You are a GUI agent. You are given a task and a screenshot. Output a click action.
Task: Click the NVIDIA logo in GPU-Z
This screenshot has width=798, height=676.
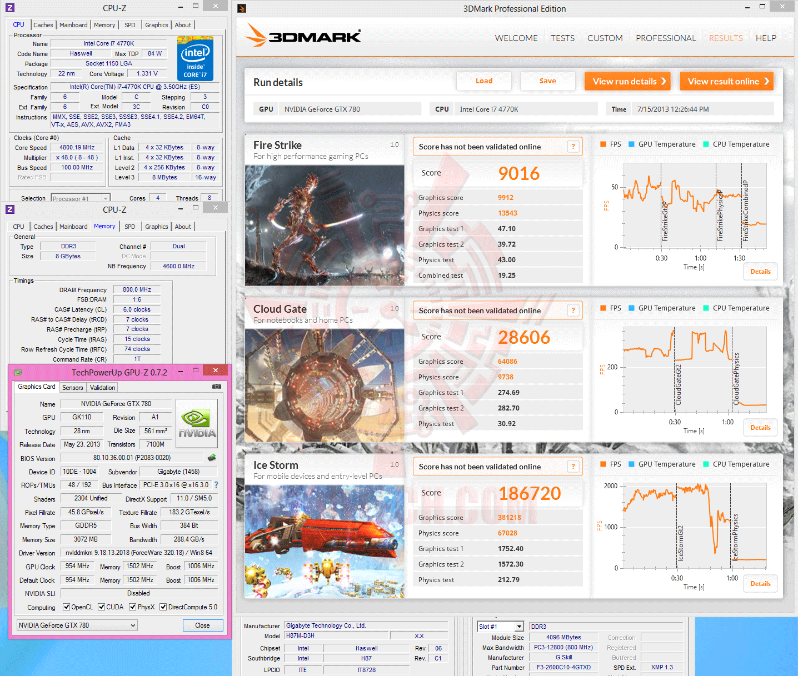197,423
